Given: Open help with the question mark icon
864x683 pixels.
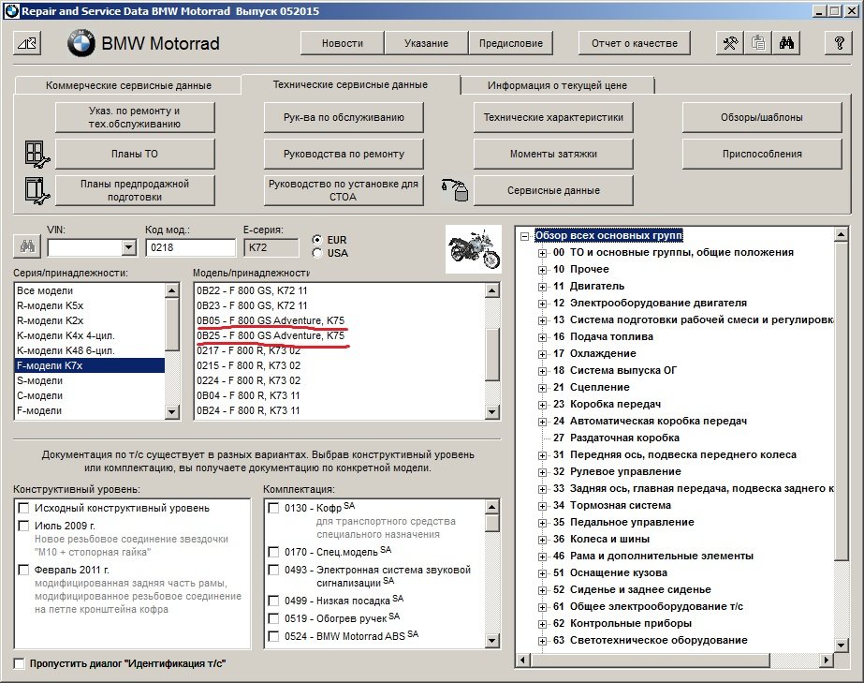Looking at the screenshot, I should pyautogui.click(x=838, y=43).
